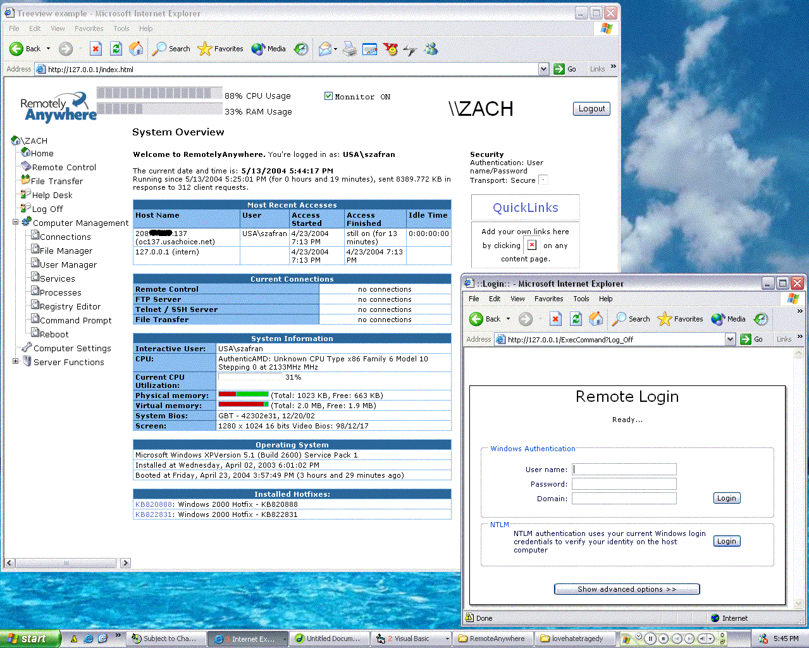The height and width of the screenshot is (648, 809).
Task: Expand the Server Functions tree node
Action: tap(16, 361)
